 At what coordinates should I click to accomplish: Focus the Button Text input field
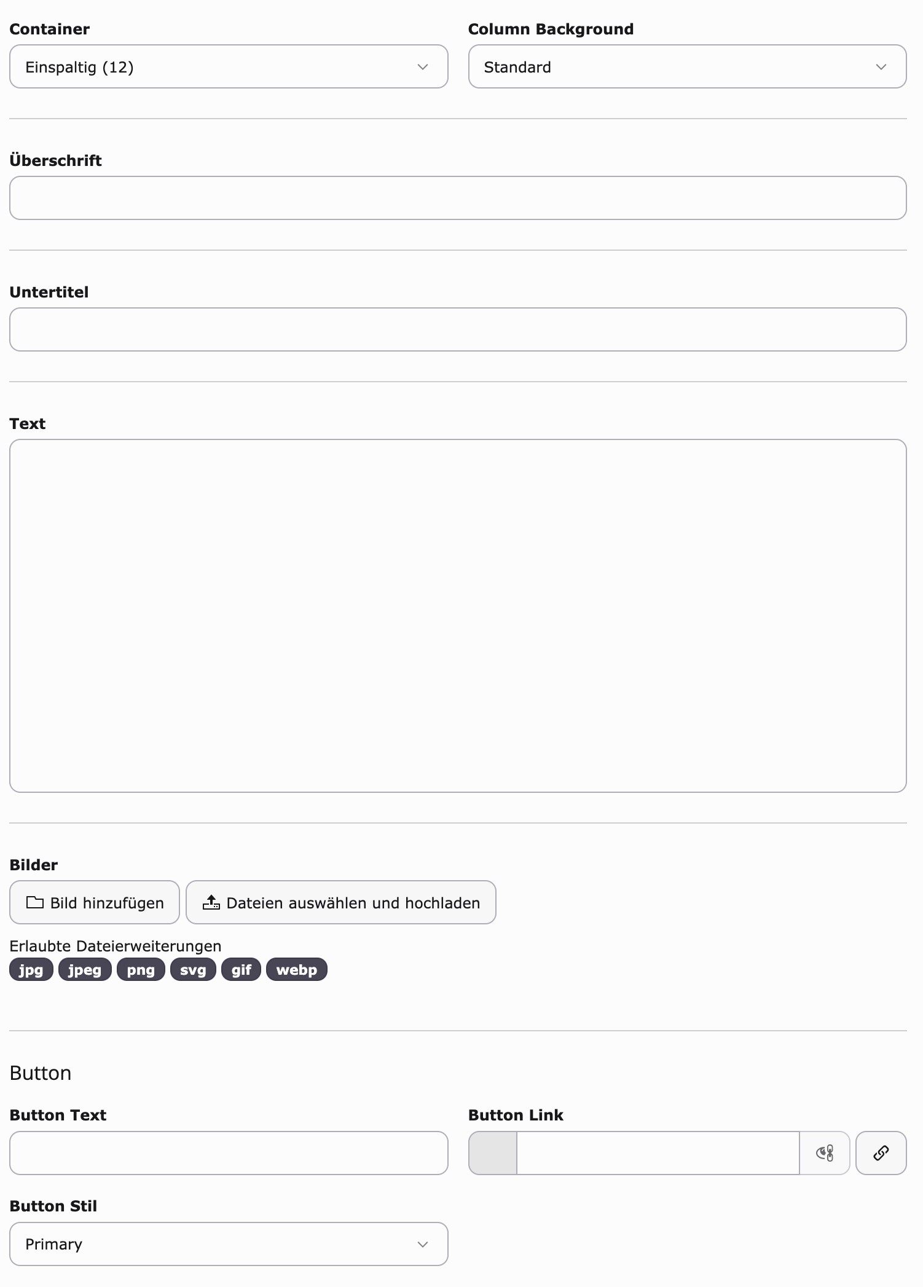[x=229, y=1153]
